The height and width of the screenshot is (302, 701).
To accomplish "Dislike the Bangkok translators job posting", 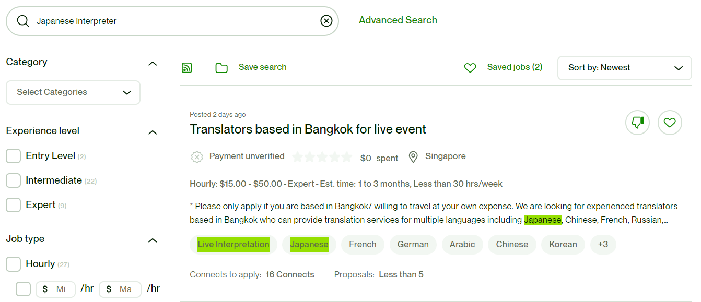I will click(x=637, y=123).
